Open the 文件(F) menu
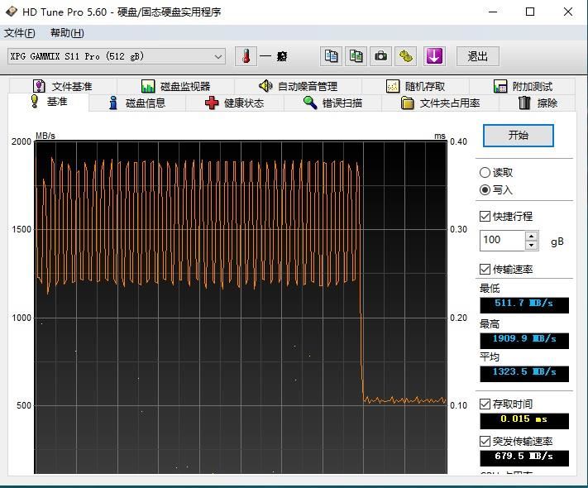 (x=20, y=33)
